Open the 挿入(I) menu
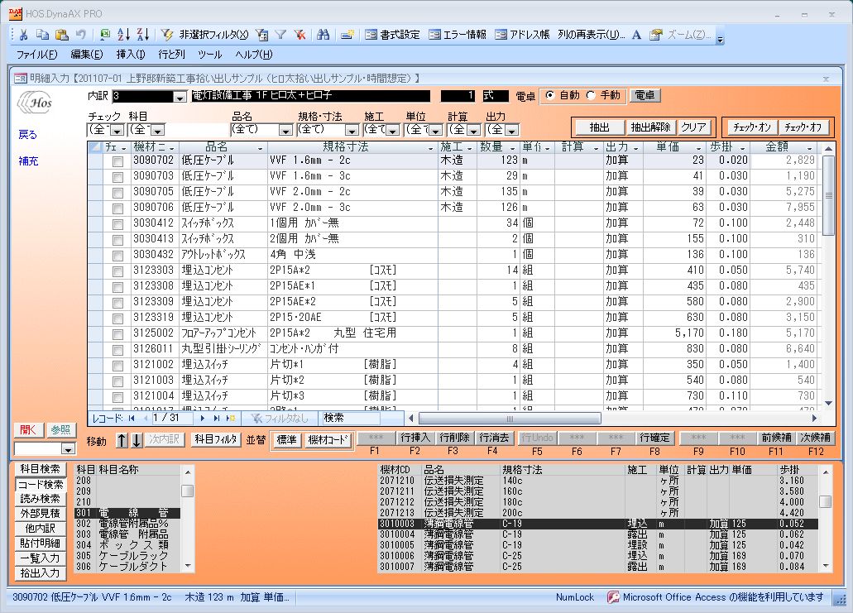Image resolution: width=853 pixels, height=613 pixels. coord(131,55)
